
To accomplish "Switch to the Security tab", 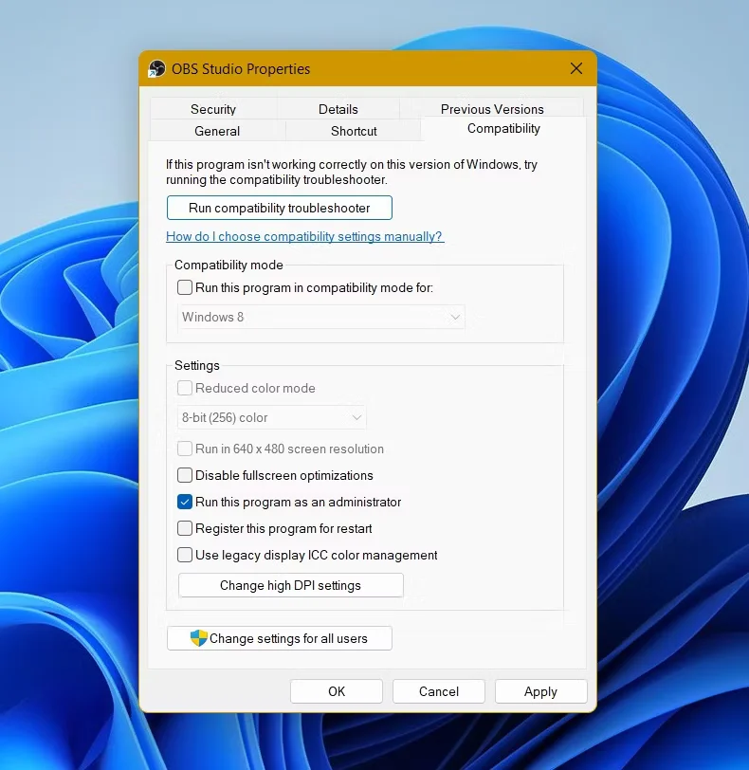I will [x=213, y=109].
